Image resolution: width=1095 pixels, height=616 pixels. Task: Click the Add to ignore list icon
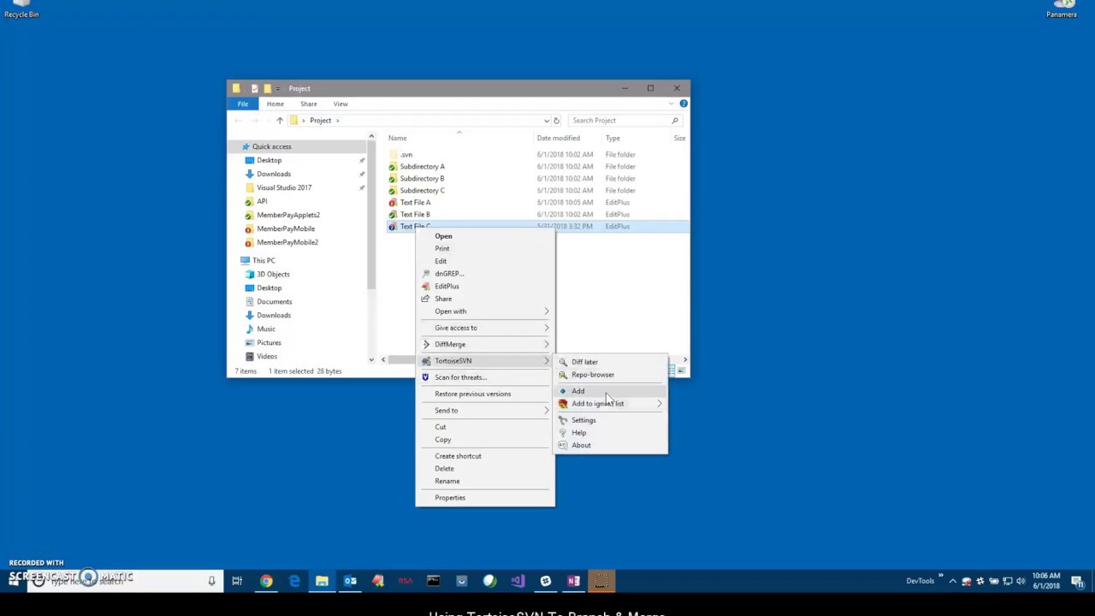click(563, 404)
